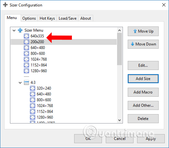Select top-level 1152×864 entry text
This screenshot has width=169, height=148.
[39, 65]
